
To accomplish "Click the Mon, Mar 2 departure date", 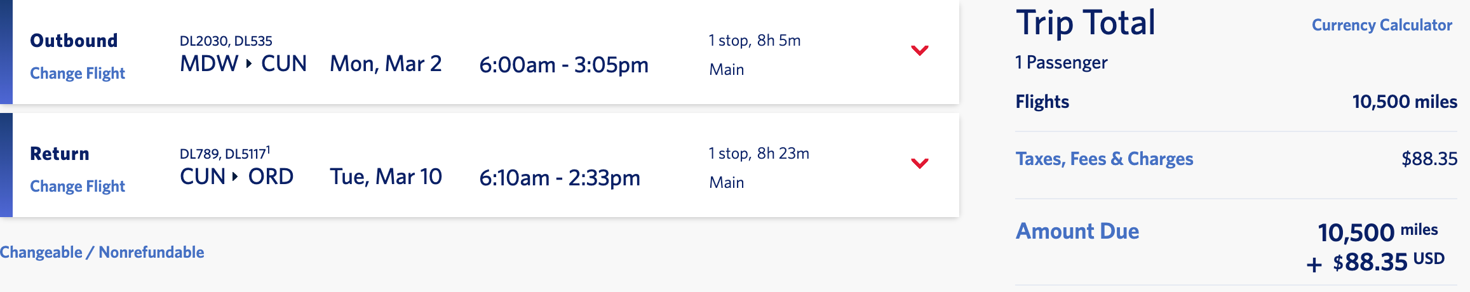I will pyautogui.click(x=386, y=64).
